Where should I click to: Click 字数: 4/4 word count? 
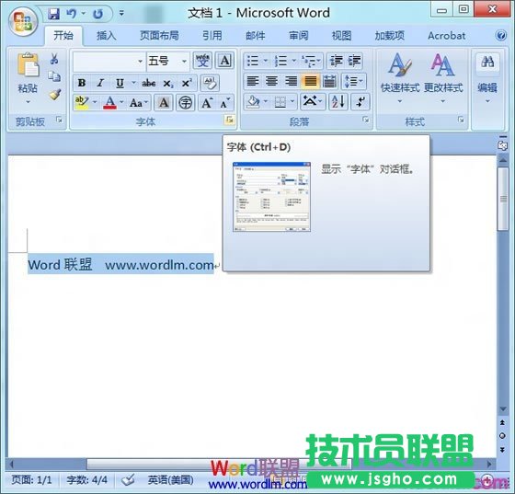point(87,480)
